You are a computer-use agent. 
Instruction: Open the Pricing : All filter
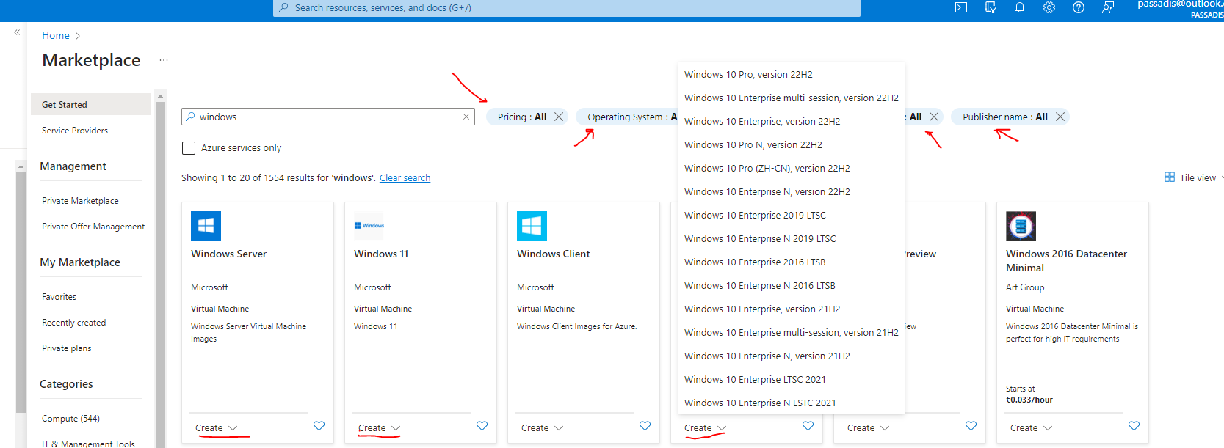(x=522, y=117)
